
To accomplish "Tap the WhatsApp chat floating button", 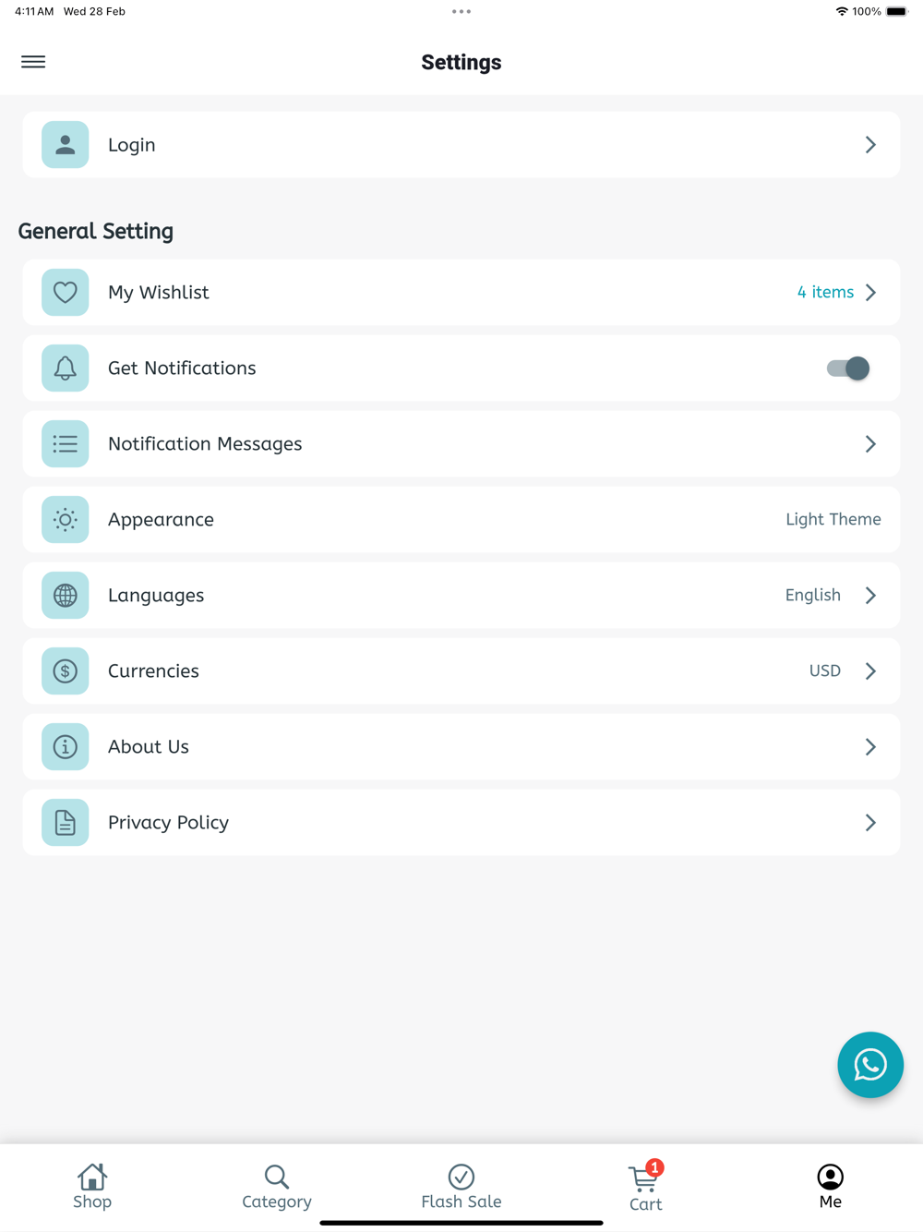I will [x=870, y=1065].
